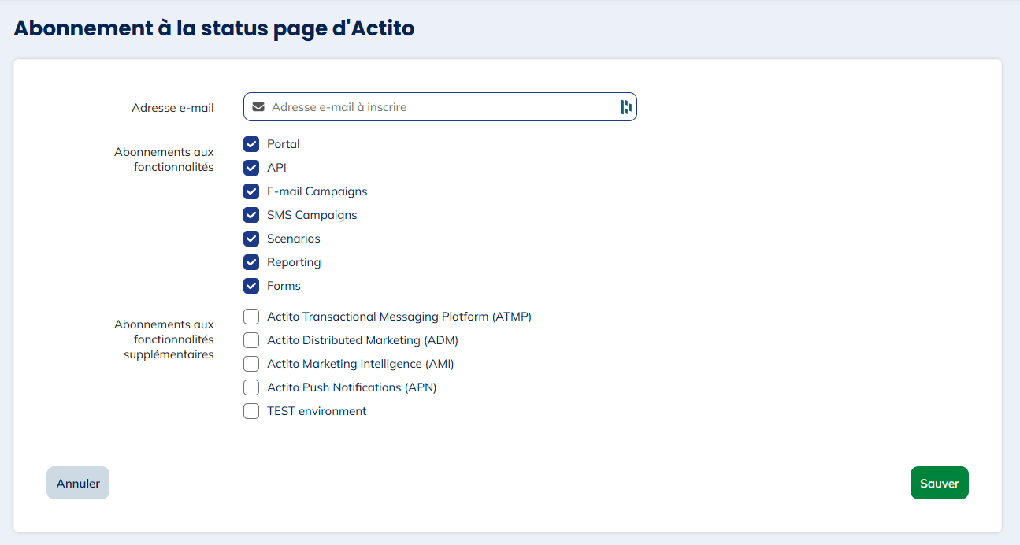Click the 'Adresse e-mail' field label
The image size is (1020, 545).
(172, 108)
